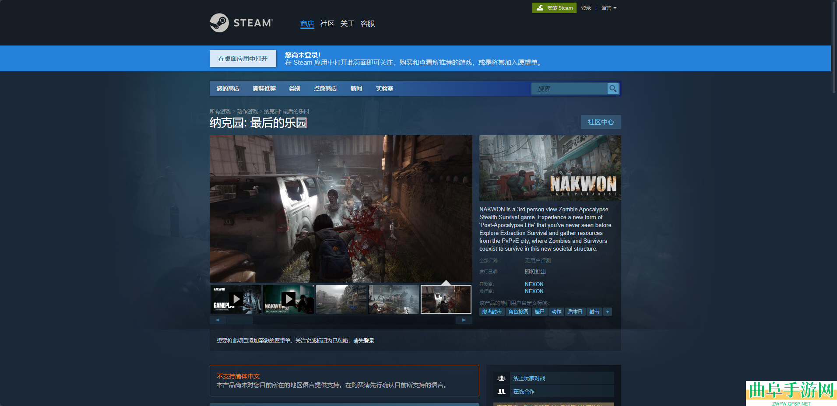
Task: Click the 线上玩家对战 feature link
Action: pyautogui.click(x=529, y=378)
